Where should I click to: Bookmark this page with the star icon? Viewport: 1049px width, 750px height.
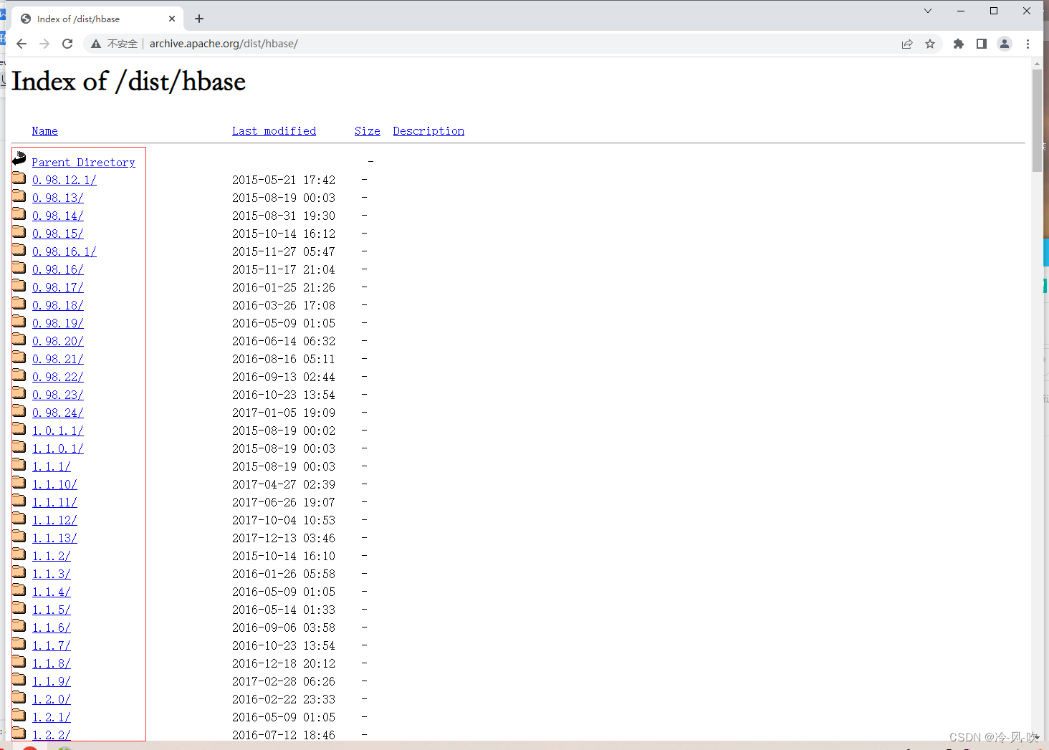click(930, 44)
